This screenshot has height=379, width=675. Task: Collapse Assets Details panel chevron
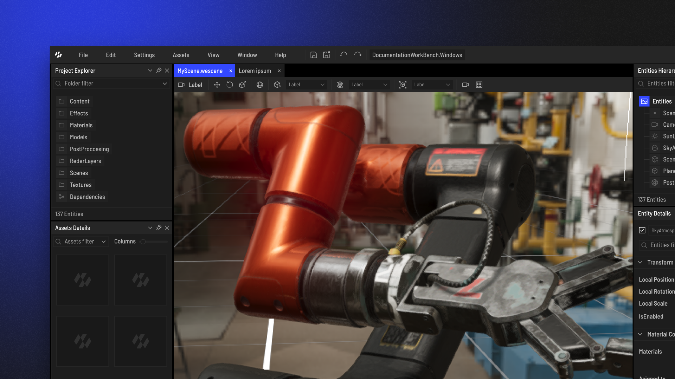coord(150,228)
